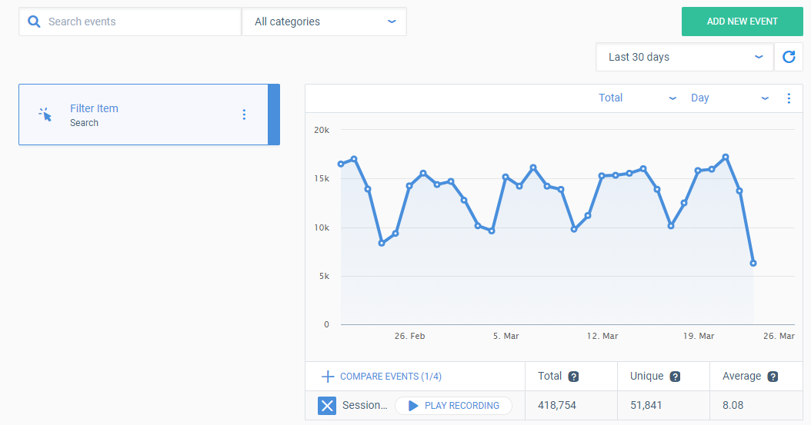Click the 19. Mar axis label
The height and width of the screenshot is (425, 811).
point(698,336)
